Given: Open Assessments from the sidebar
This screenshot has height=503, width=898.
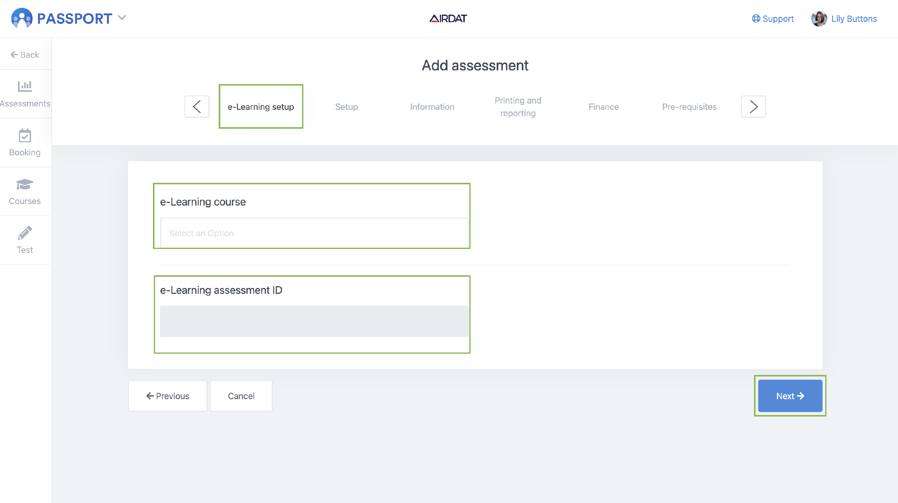Looking at the screenshot, I should pyautogui.click(x=25, y=94).
